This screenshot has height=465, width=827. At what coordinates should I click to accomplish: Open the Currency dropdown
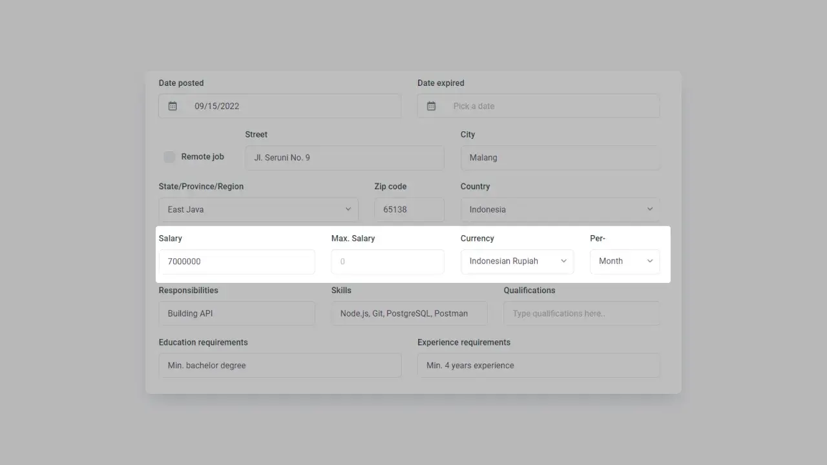(517, 262)
